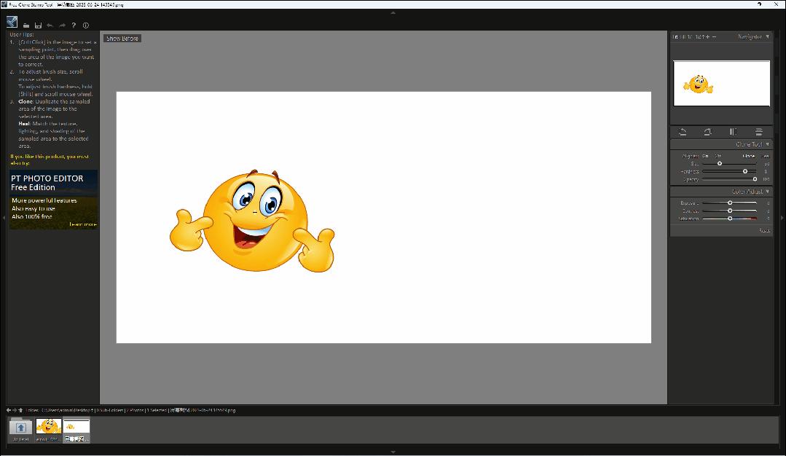Image resolution: width=786 pixels, height=456 pixels.
Task: Save the image with the floppy disk icon
Action: 38,25
